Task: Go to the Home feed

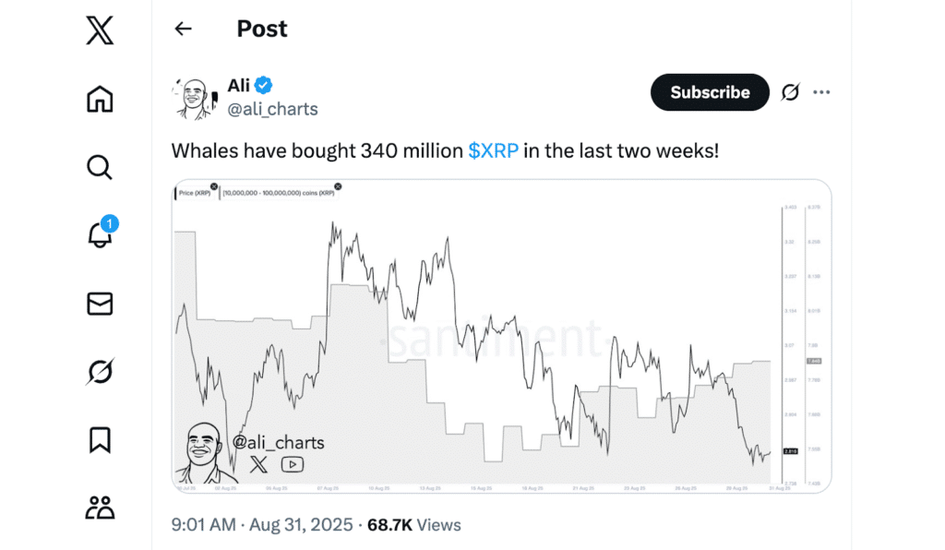Action: [x=100, y=99]
